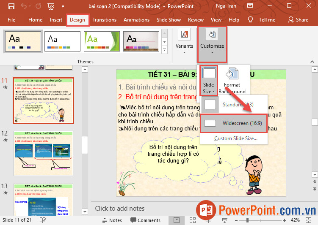Image resolution: width=318 pixels, height=225 pixels.
Task: Open the Review tab
Action: click(196, 20)
